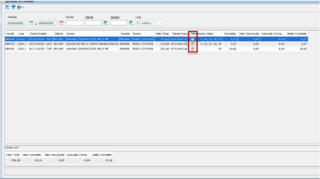Sort by Valor Total column header
The width and height of the screenshot is (320, 179).
[162, 34]
